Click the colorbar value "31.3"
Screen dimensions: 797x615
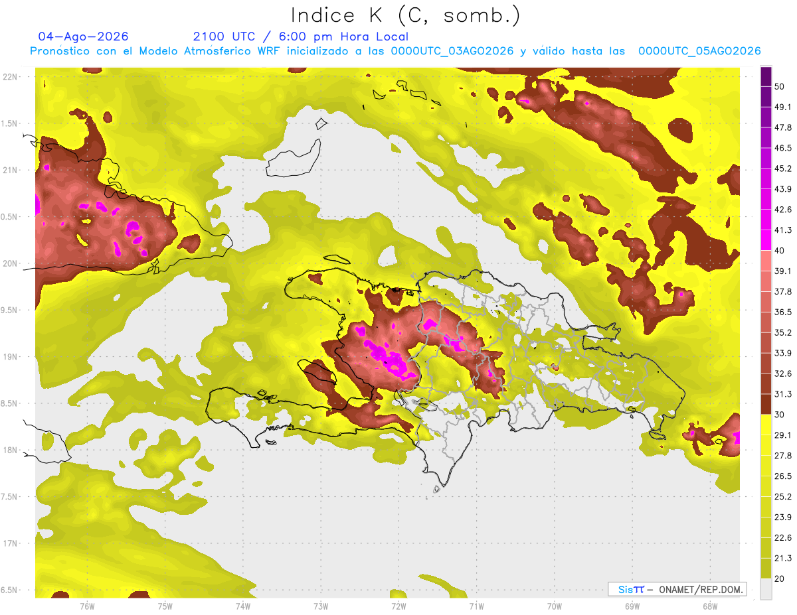782,394
